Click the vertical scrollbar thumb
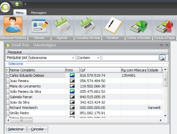 pyautogui.click(x=165, y=79)
